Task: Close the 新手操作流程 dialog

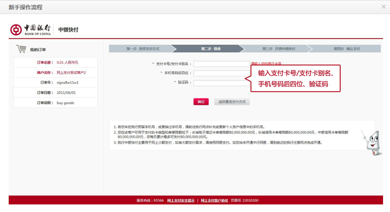Action: (x=383, y=7)
